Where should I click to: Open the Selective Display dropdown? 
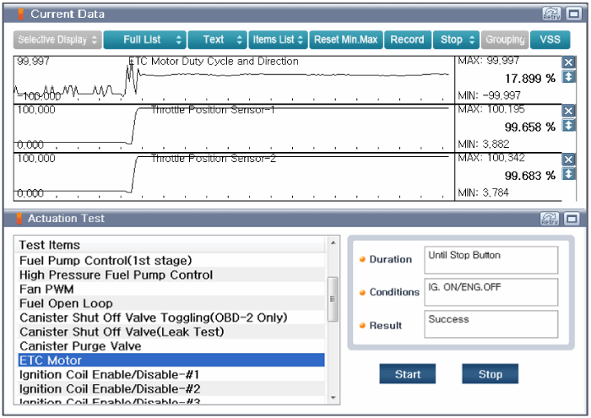pyautogui.click(x=57, y=40)
